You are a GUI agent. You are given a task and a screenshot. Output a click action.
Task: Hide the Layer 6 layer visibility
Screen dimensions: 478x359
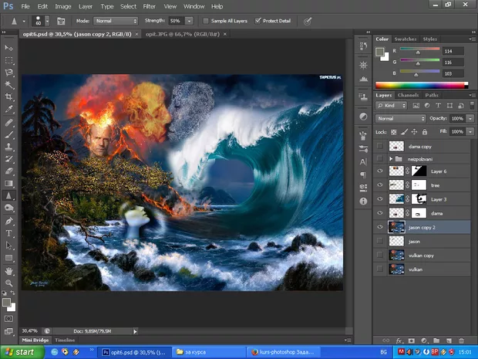pos(379,171)
